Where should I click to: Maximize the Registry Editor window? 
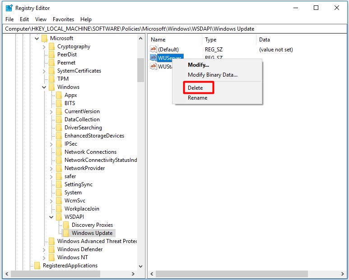point(316,8)
